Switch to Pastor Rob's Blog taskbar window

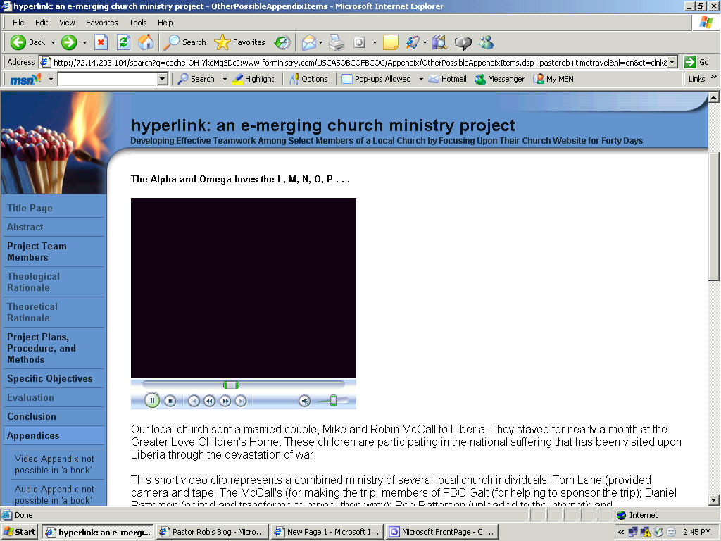point(212,532)
